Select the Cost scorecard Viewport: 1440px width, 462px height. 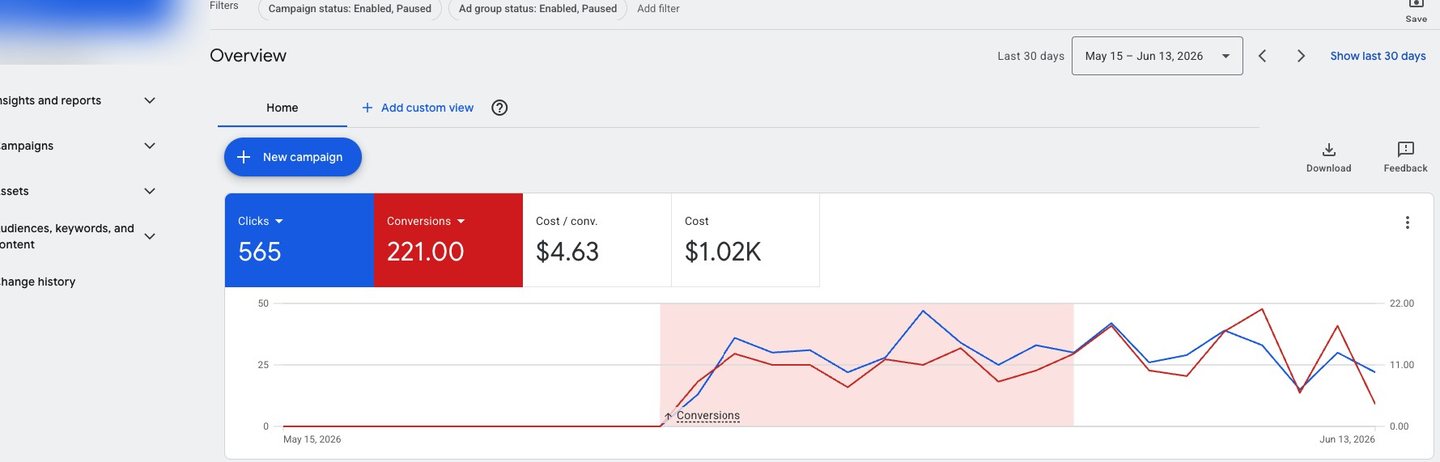745,240
